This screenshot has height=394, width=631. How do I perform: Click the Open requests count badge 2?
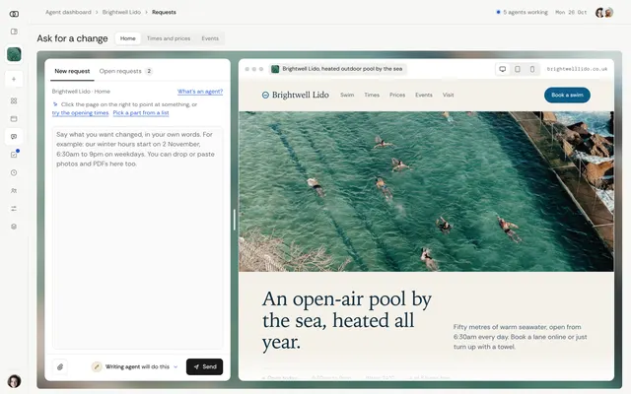pyautogui.click(x=149, y=71)
